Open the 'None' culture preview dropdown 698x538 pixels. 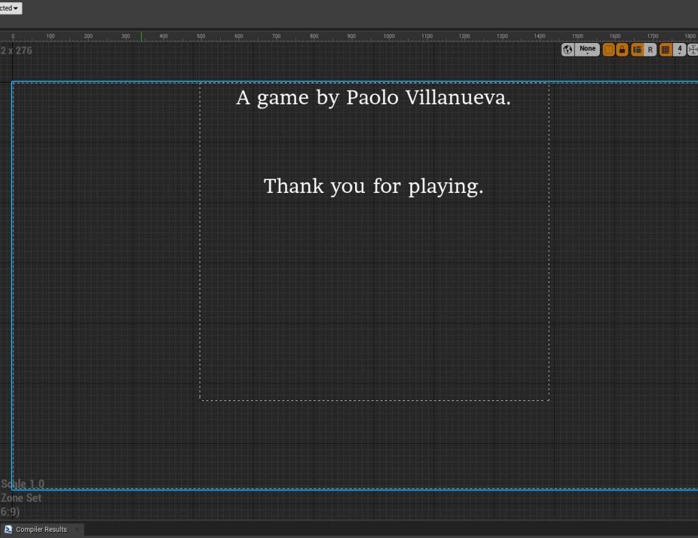coord(588,50)
